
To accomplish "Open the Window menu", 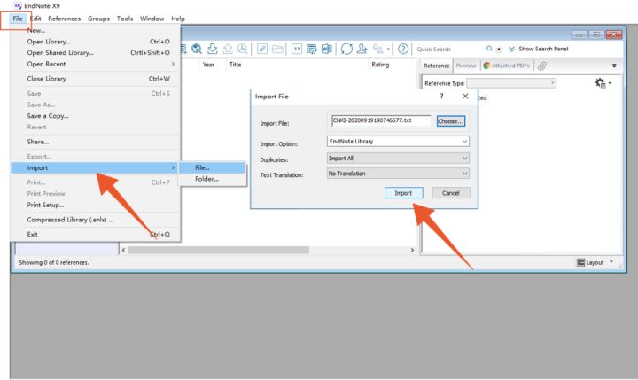I will click(x=152, y=19).
